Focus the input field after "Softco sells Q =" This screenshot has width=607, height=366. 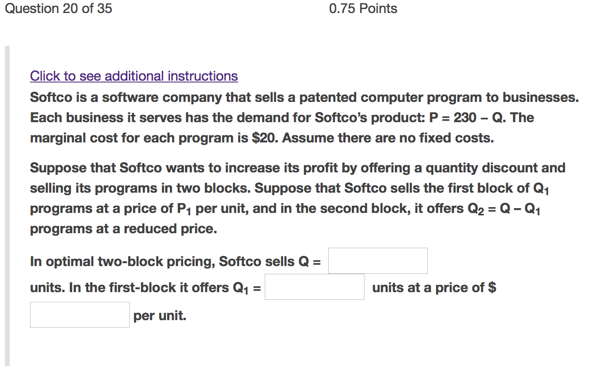pos(378,260)
